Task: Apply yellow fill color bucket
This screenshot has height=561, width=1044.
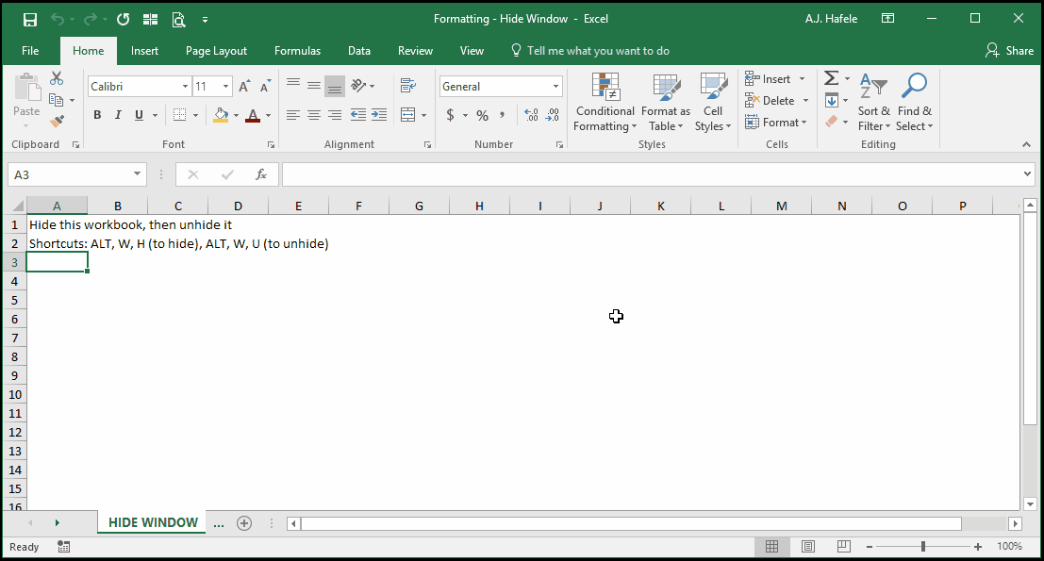Action: pos(221,115)
